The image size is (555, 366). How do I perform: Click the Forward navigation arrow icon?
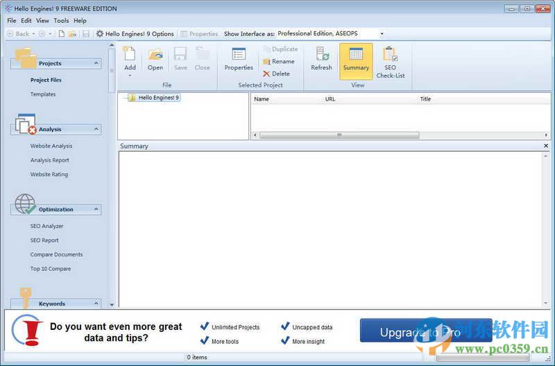42,34
